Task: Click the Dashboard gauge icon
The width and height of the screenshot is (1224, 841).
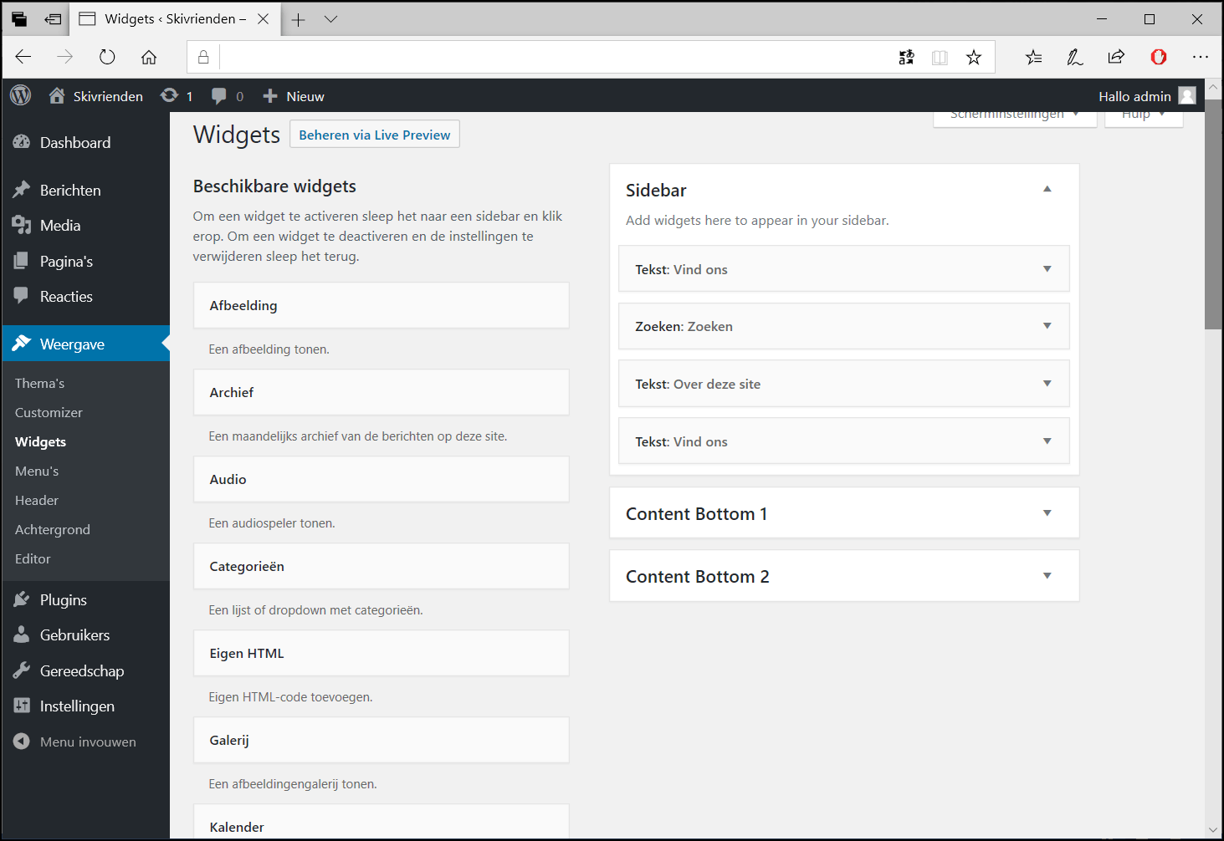Action: coord(22,142)
